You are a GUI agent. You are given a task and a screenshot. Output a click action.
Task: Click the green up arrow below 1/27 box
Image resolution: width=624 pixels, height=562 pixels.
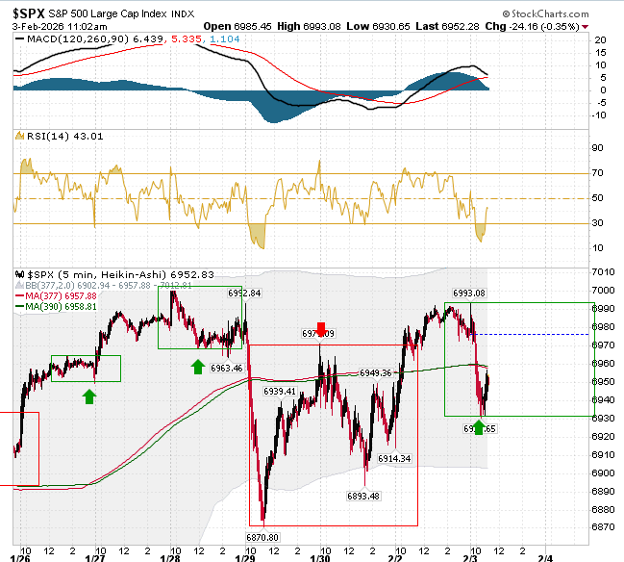pyautogui.click(x=89, y=396)
